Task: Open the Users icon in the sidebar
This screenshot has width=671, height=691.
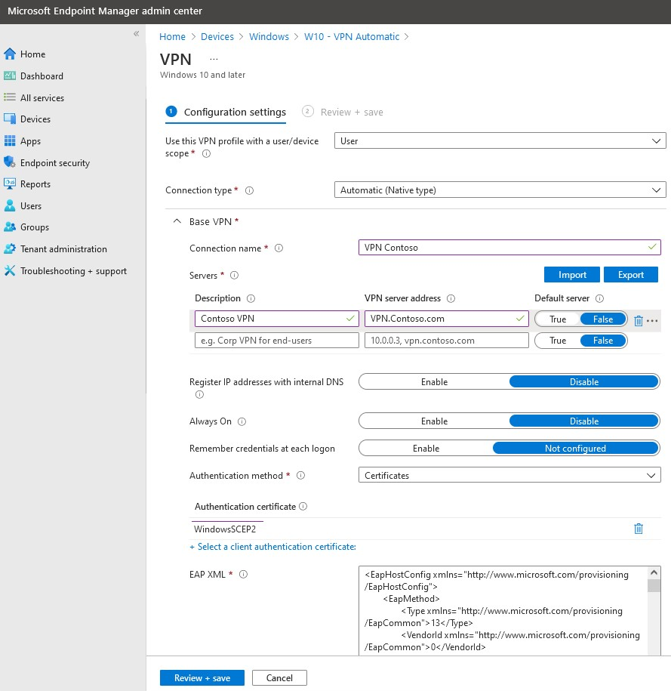Action: 10,205
